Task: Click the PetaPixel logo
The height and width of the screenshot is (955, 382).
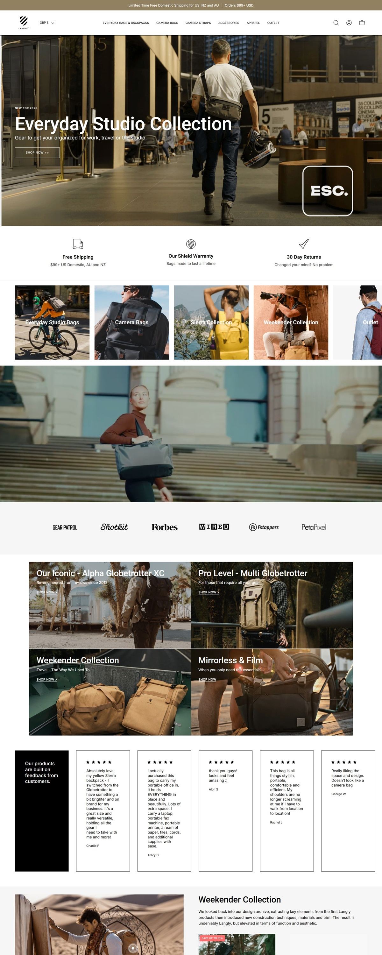Action: 314,527
